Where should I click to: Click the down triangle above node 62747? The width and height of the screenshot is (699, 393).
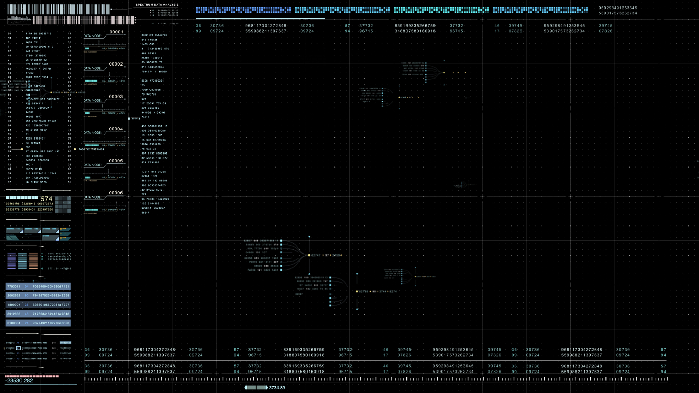(x=309, y=237)
